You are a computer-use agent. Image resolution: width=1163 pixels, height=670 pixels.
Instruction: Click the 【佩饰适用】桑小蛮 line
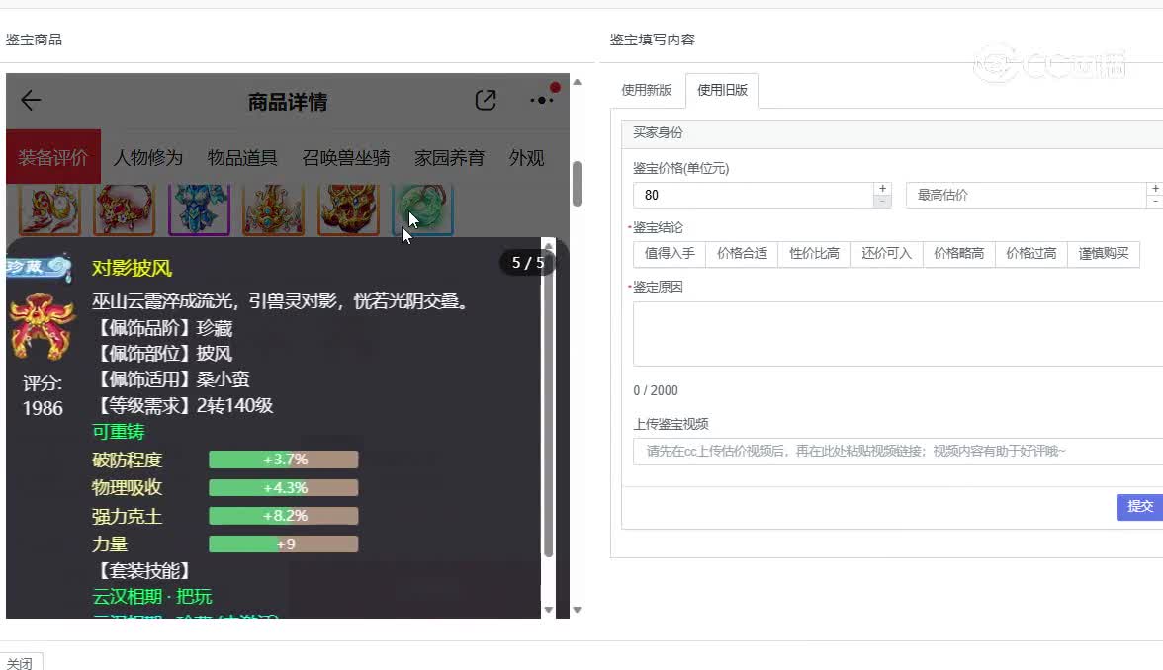(x=171, y=379)
